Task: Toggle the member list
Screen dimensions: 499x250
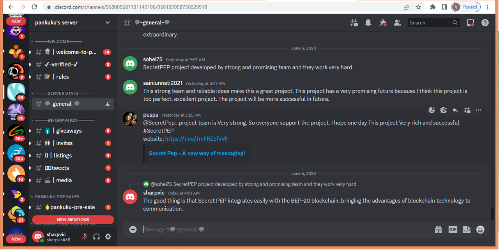Action: pyautogui.click(x=397, y=23)
